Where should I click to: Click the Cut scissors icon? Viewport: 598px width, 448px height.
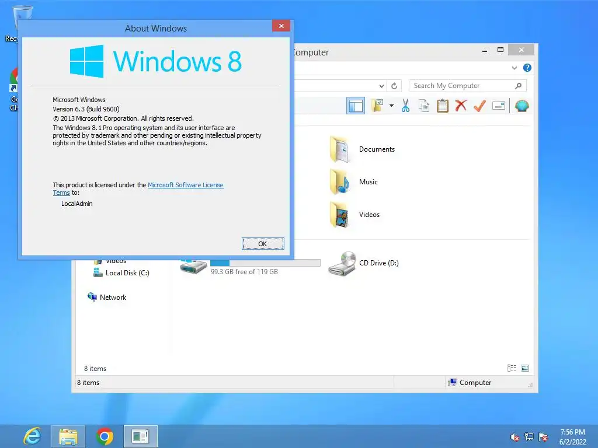pos(405,106)
